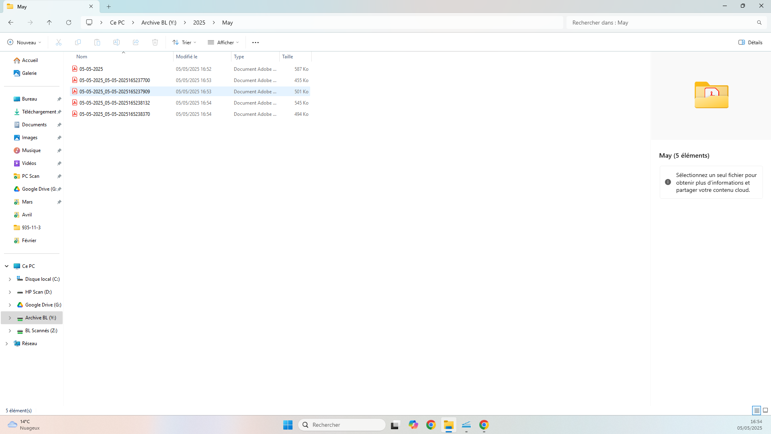Click the Refresh icon in navigation bar
This screenshot has height=434, width=771.
pyautogui.click(x=69, y=23)
